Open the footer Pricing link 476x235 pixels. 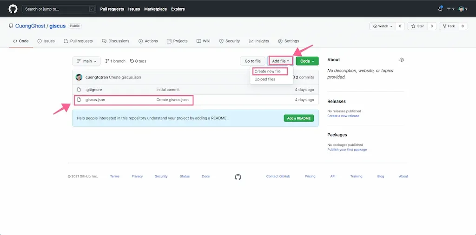pos(310,176)
